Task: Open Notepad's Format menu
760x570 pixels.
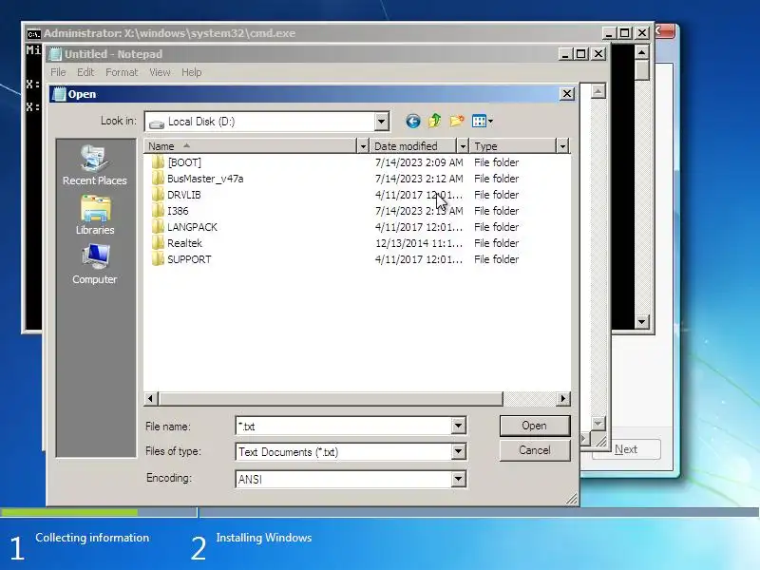Action: pyautogui.click(x=122, y=72)
